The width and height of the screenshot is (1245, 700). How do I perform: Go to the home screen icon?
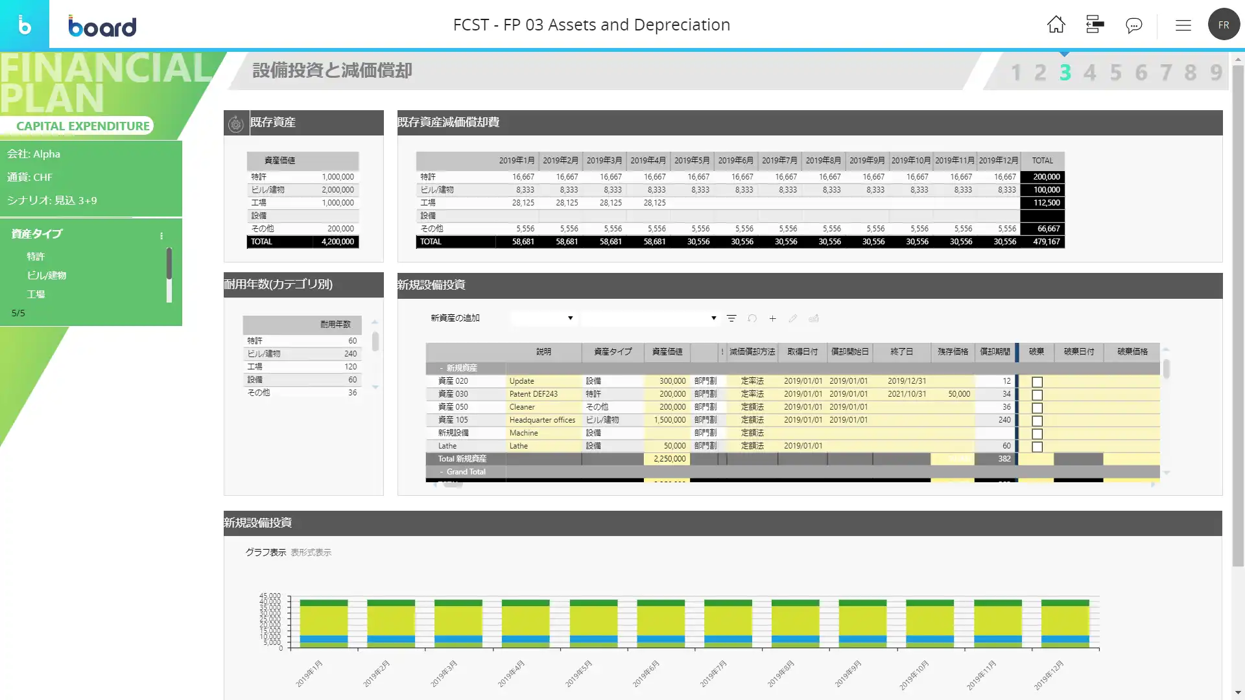(x=1056, y=25)
